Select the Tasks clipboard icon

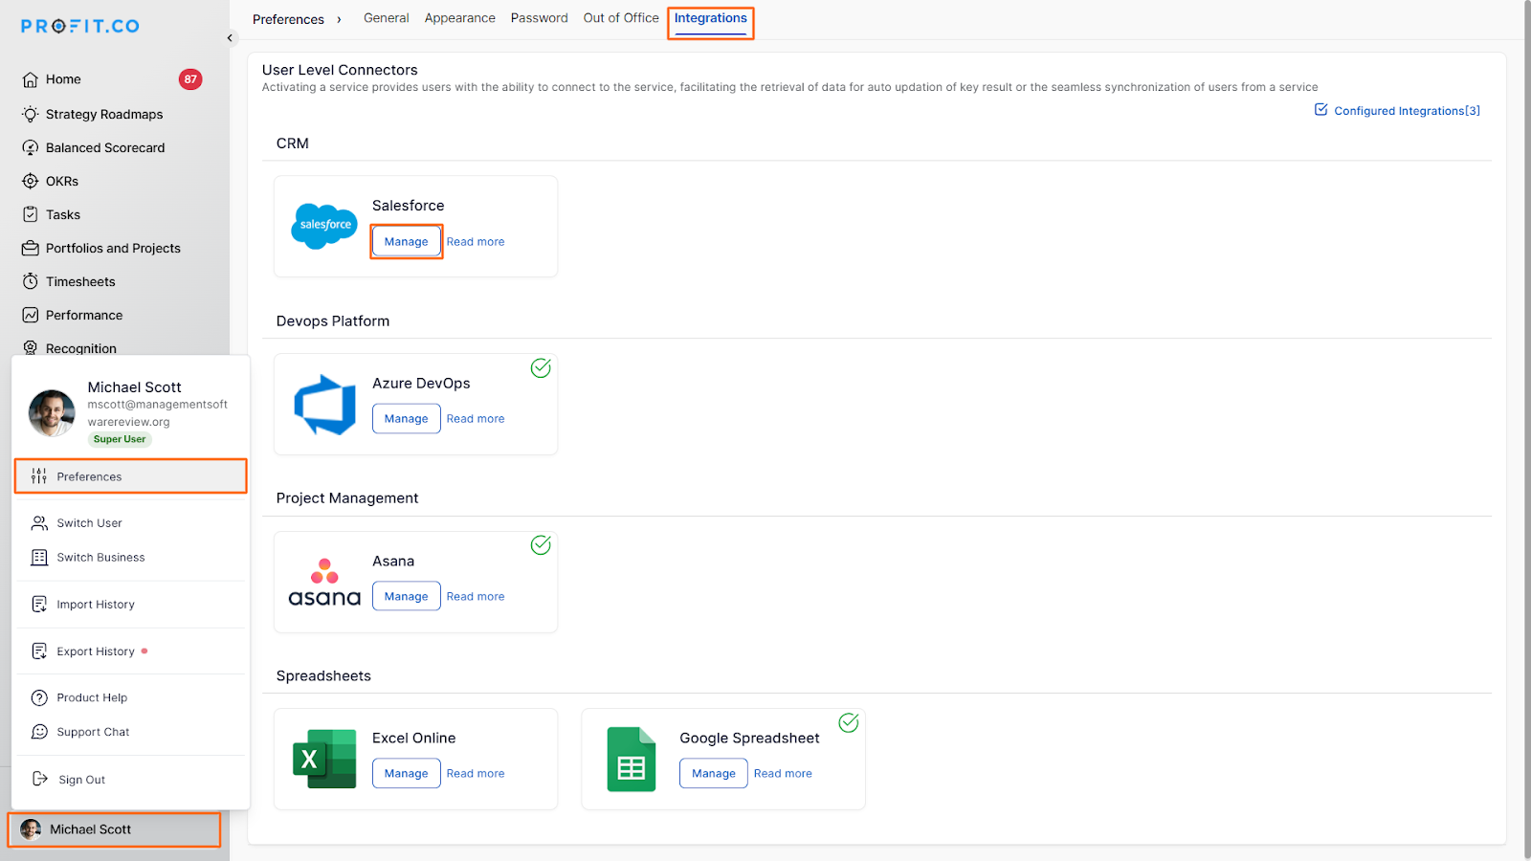[x=31, y=214]
